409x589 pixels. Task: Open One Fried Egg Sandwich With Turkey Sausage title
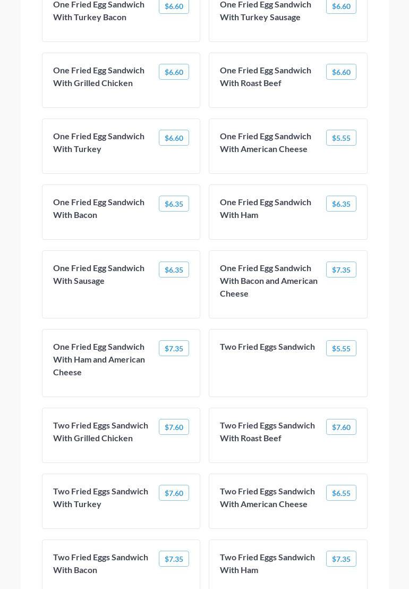pos(265,11)
